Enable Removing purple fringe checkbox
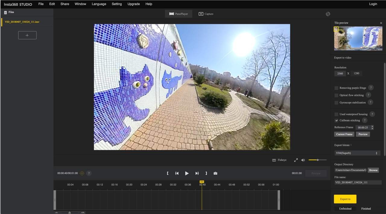Image resolution: width=386 pixels, height=214 pixels. pos(336,88)
